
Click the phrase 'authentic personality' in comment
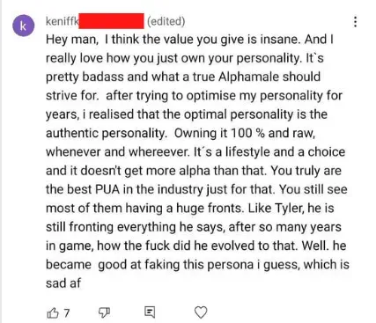pyautogui.click(x=106, y=133)
